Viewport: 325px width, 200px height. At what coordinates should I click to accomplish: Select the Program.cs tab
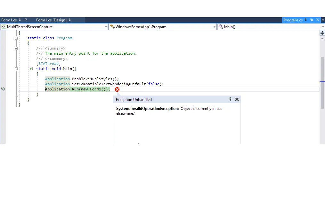pos(293,20)
